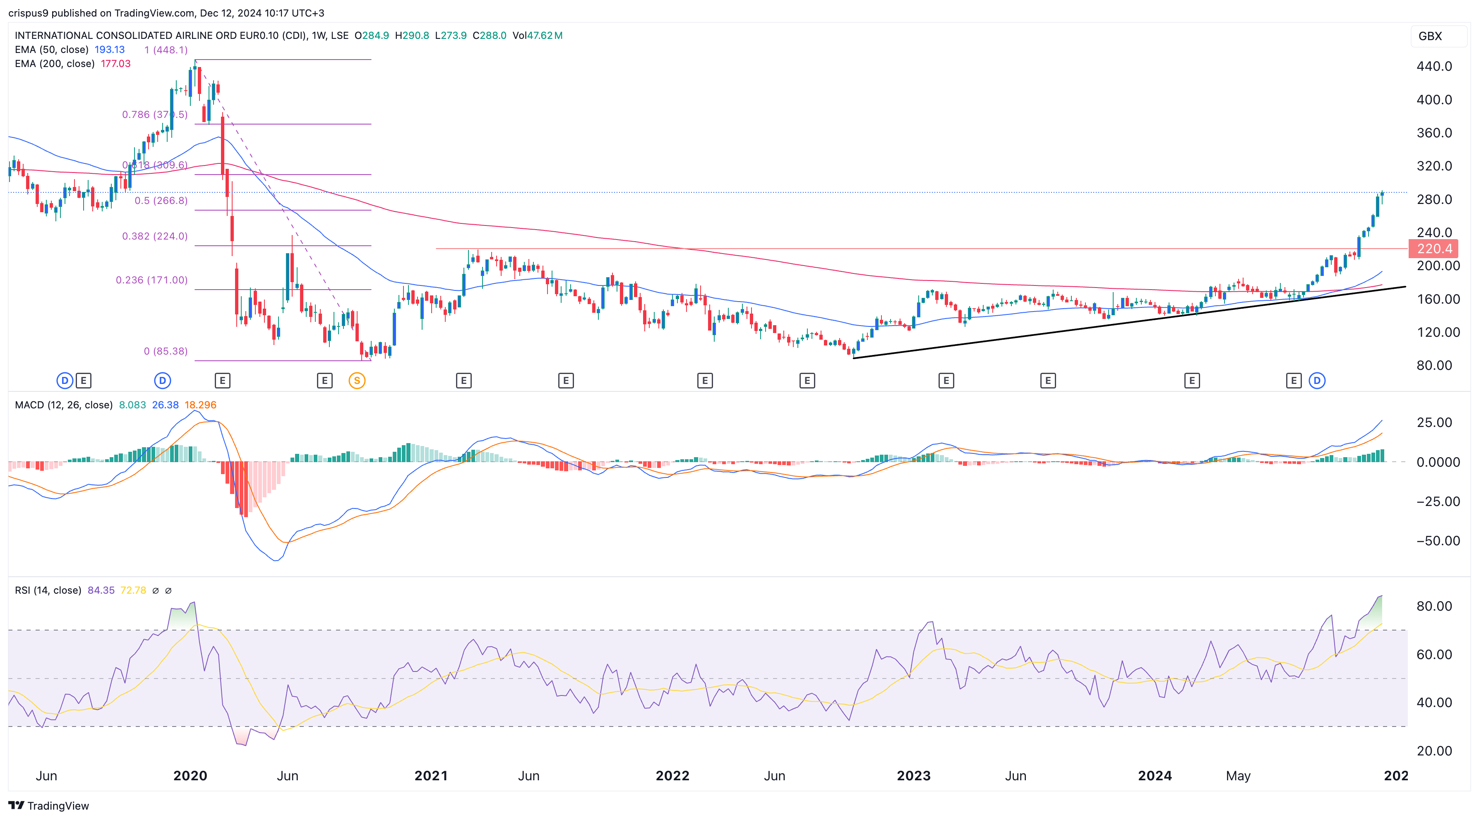This screenshot has height=820, width=1479.
Task: Click the Fibonacci label 0 (85.38)
Action: [166, 351]
